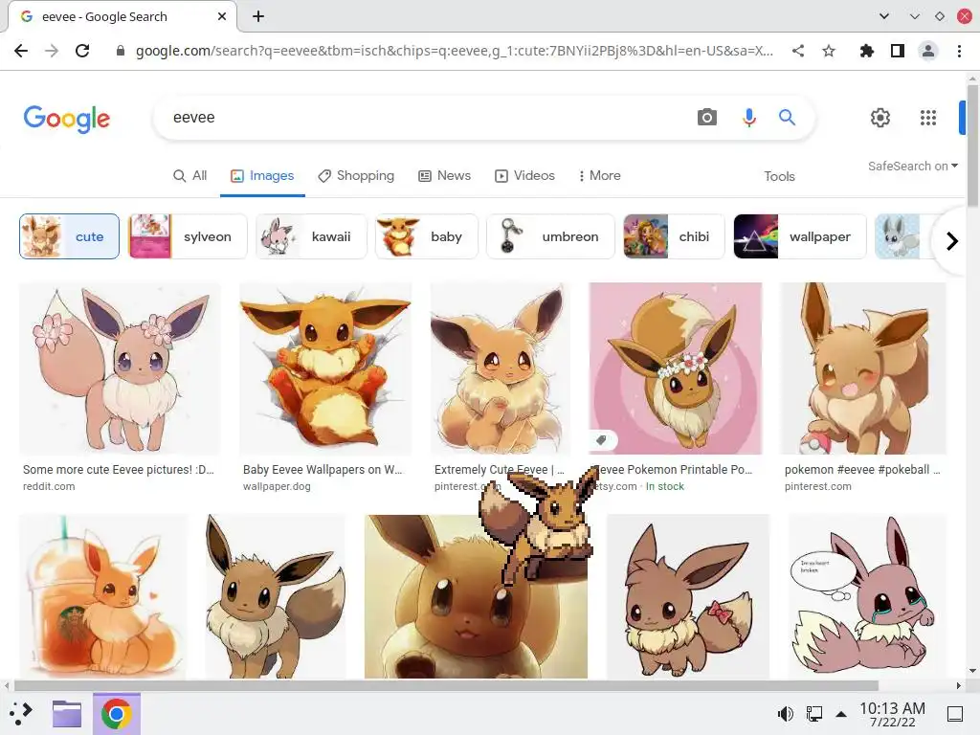Reload the page with refresh icon
980x735 pixels.
[82, 51]
